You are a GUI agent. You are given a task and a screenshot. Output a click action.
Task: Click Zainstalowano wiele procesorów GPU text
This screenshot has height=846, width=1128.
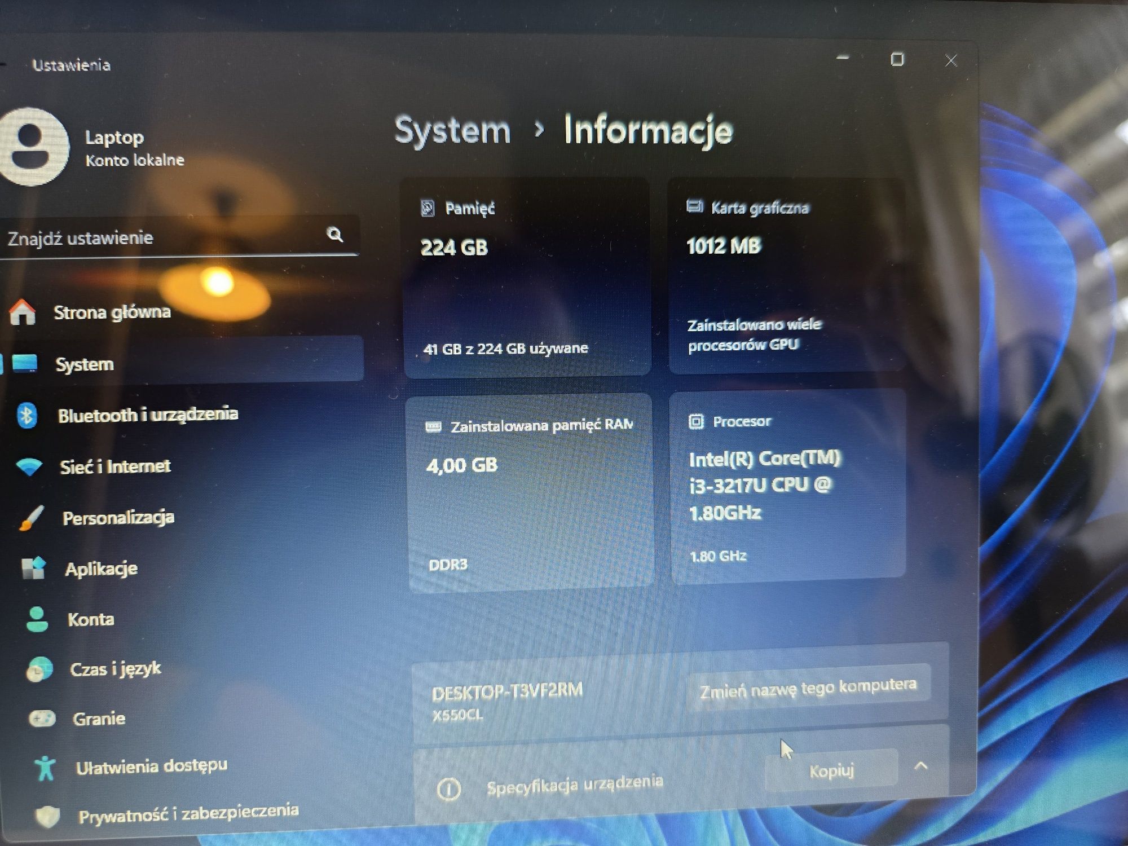[754, 334]
